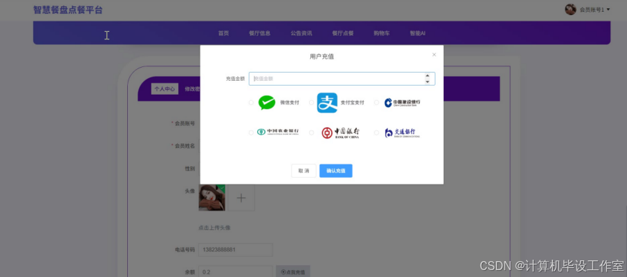Click the 取消 button
This screenshot has height=277, width=627.
coord(303,171)
